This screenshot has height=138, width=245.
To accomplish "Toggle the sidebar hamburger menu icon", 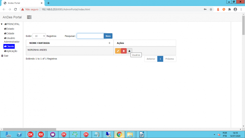I will (29, 17).
